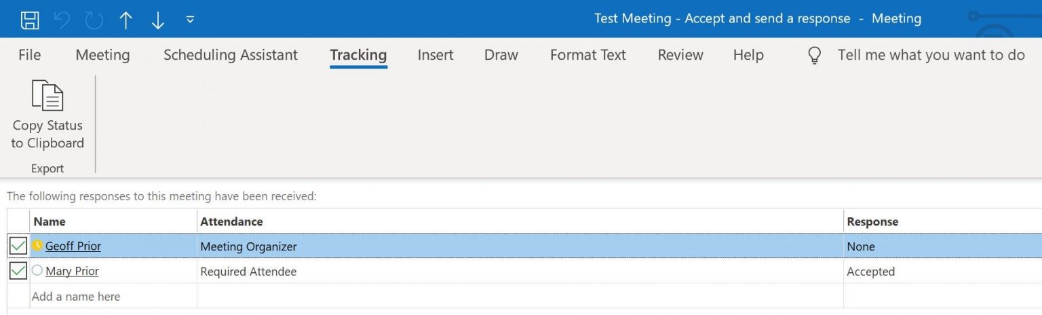Go to the next item with the down arrow
The image size is (1042, 315).
coord(158,20)
